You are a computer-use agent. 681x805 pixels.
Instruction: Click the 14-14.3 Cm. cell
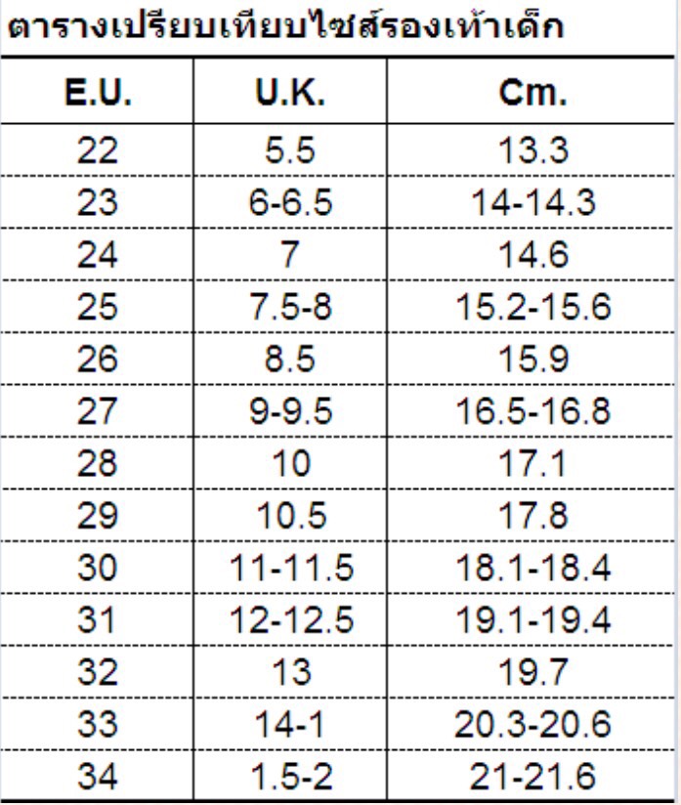pos(531,203)
